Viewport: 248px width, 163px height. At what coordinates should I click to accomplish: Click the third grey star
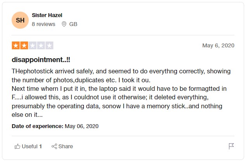tap(33, 45)
